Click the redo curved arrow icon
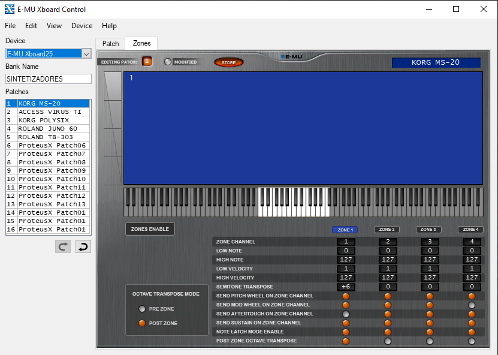This screenshot has height=355, width=498. pyautogui.click(x=63, y=246)
